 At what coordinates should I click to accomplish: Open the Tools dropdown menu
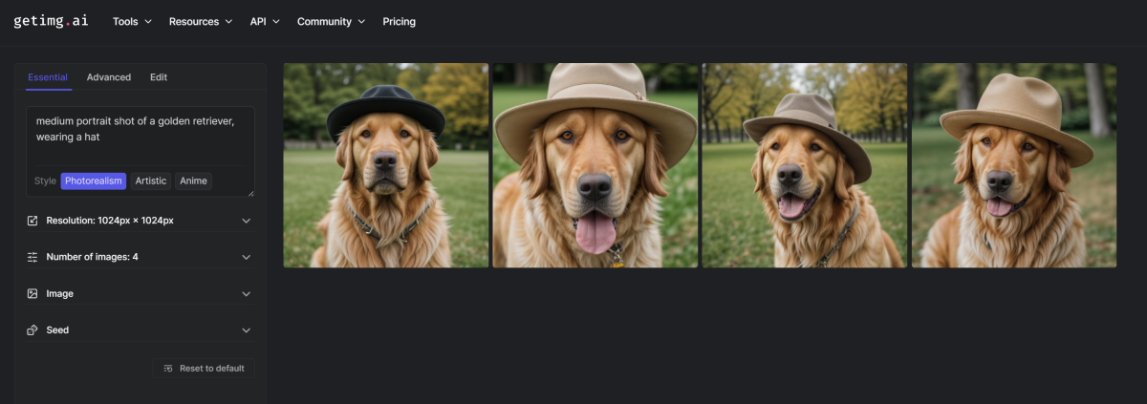(132, 21)
